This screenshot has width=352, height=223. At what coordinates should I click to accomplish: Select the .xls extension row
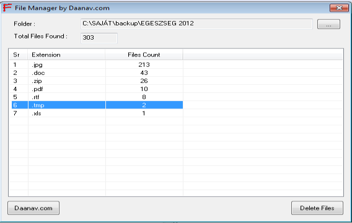[x=97, y=113]
